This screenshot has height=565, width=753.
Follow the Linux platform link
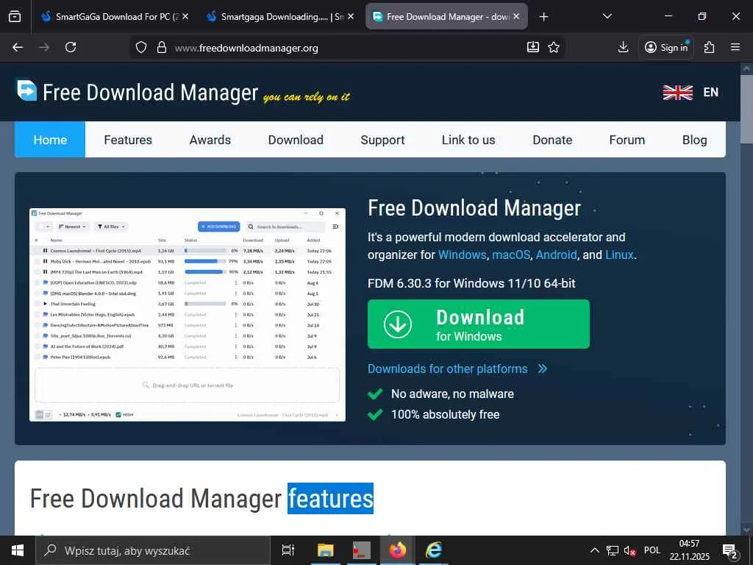coord(619,255)
